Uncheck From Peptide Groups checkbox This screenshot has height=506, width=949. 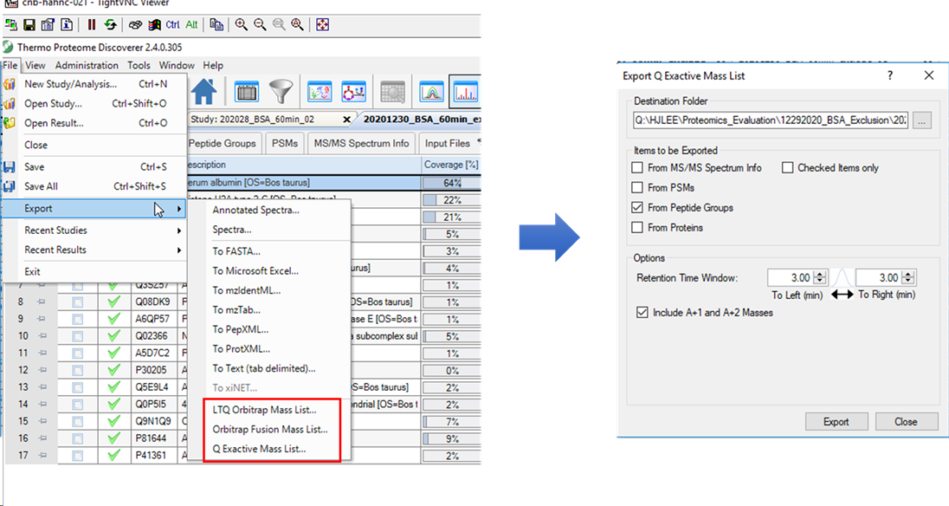636,208
